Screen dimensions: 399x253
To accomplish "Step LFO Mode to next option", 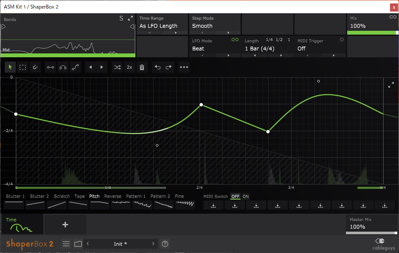I will pos(228,56).
